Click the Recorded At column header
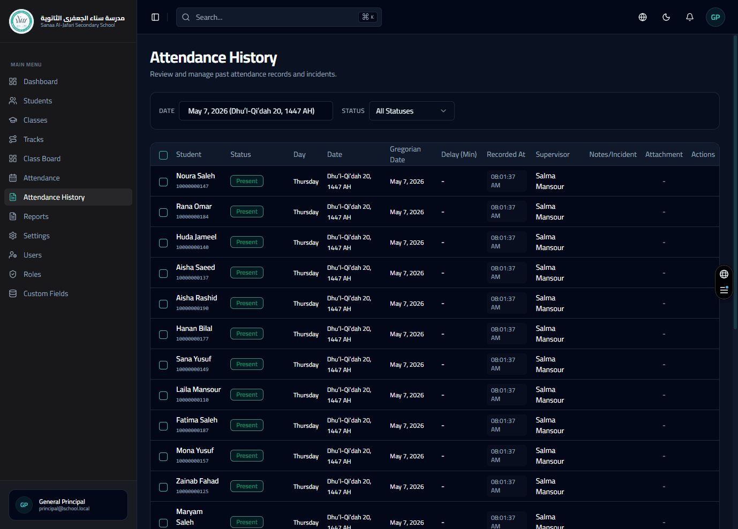The height and width of the screenshot is (529, 738). [x=506, y=154]
